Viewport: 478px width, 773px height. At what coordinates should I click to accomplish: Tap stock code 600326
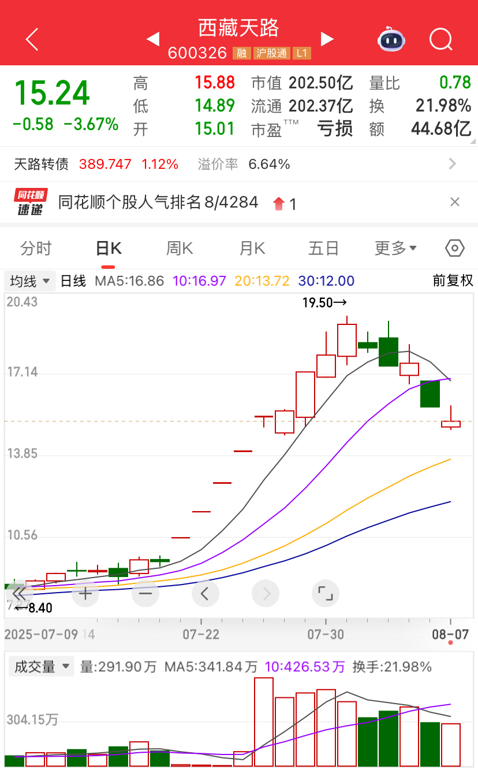[x=197, y=53]
